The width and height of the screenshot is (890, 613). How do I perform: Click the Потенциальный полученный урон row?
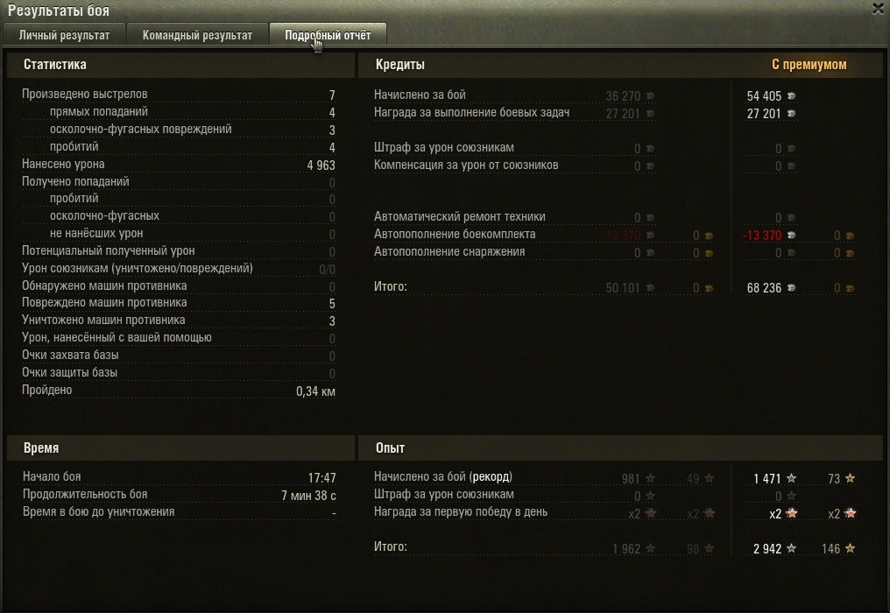pyautogui.click(x=178, y=250)
